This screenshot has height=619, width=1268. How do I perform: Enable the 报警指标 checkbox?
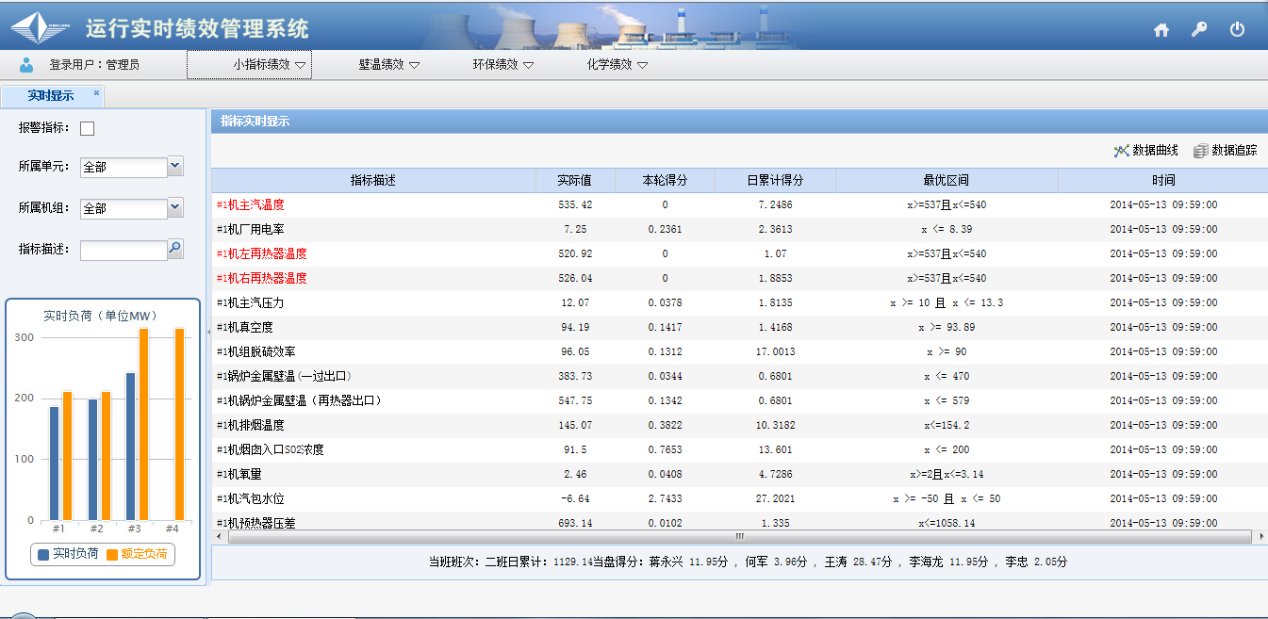88,129
